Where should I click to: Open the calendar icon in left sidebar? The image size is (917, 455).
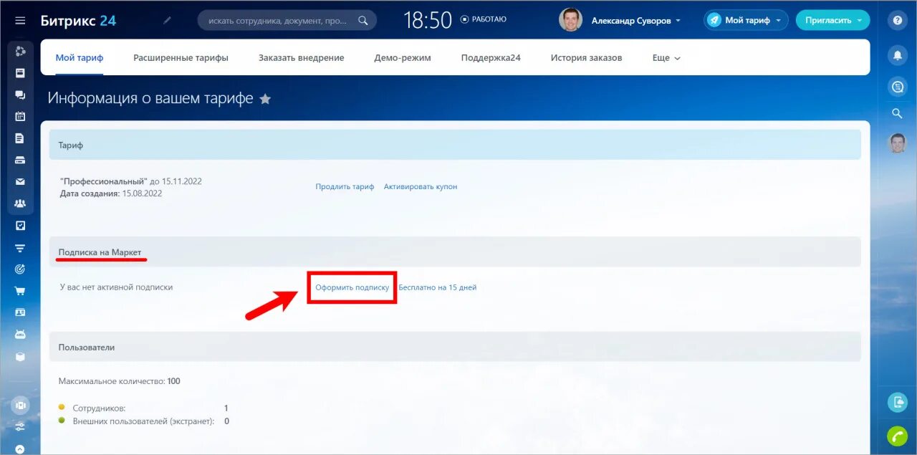20,116
